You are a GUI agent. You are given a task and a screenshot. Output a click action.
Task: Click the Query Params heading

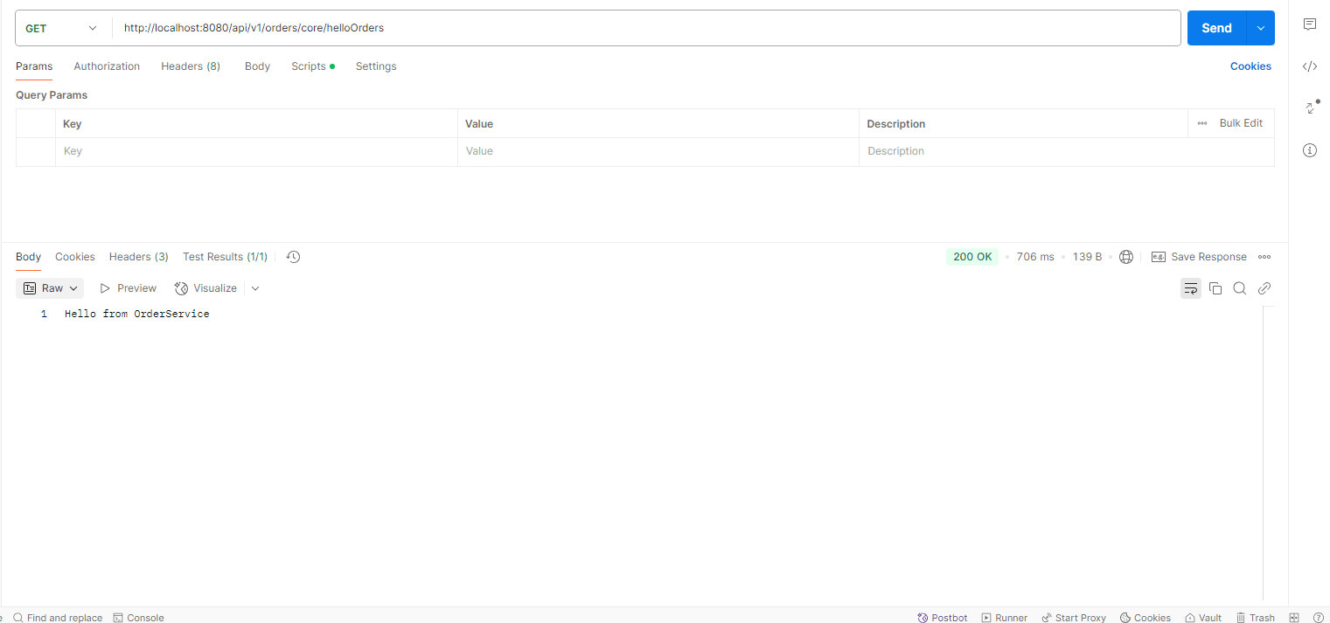(52, 95)
